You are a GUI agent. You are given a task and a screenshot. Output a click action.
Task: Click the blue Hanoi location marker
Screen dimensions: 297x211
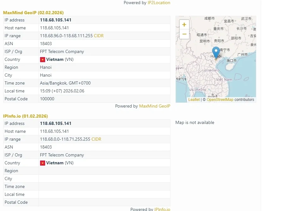tap(216, 52)
